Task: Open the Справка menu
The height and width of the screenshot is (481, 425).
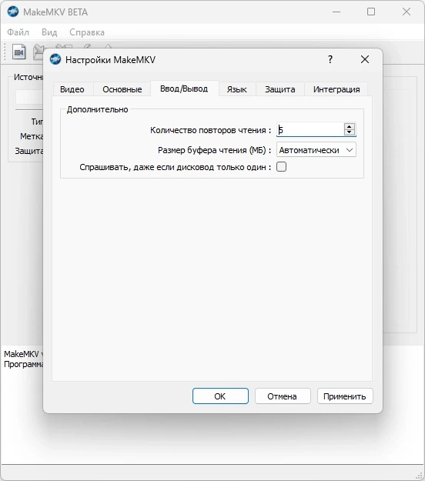Action: pyautogui.click(x=87, y=32)
